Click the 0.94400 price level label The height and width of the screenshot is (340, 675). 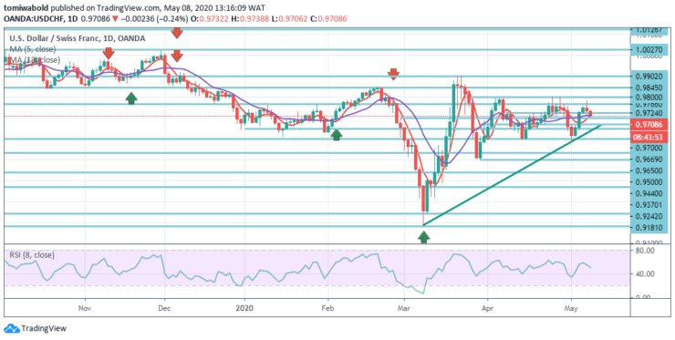pos(649,194)
